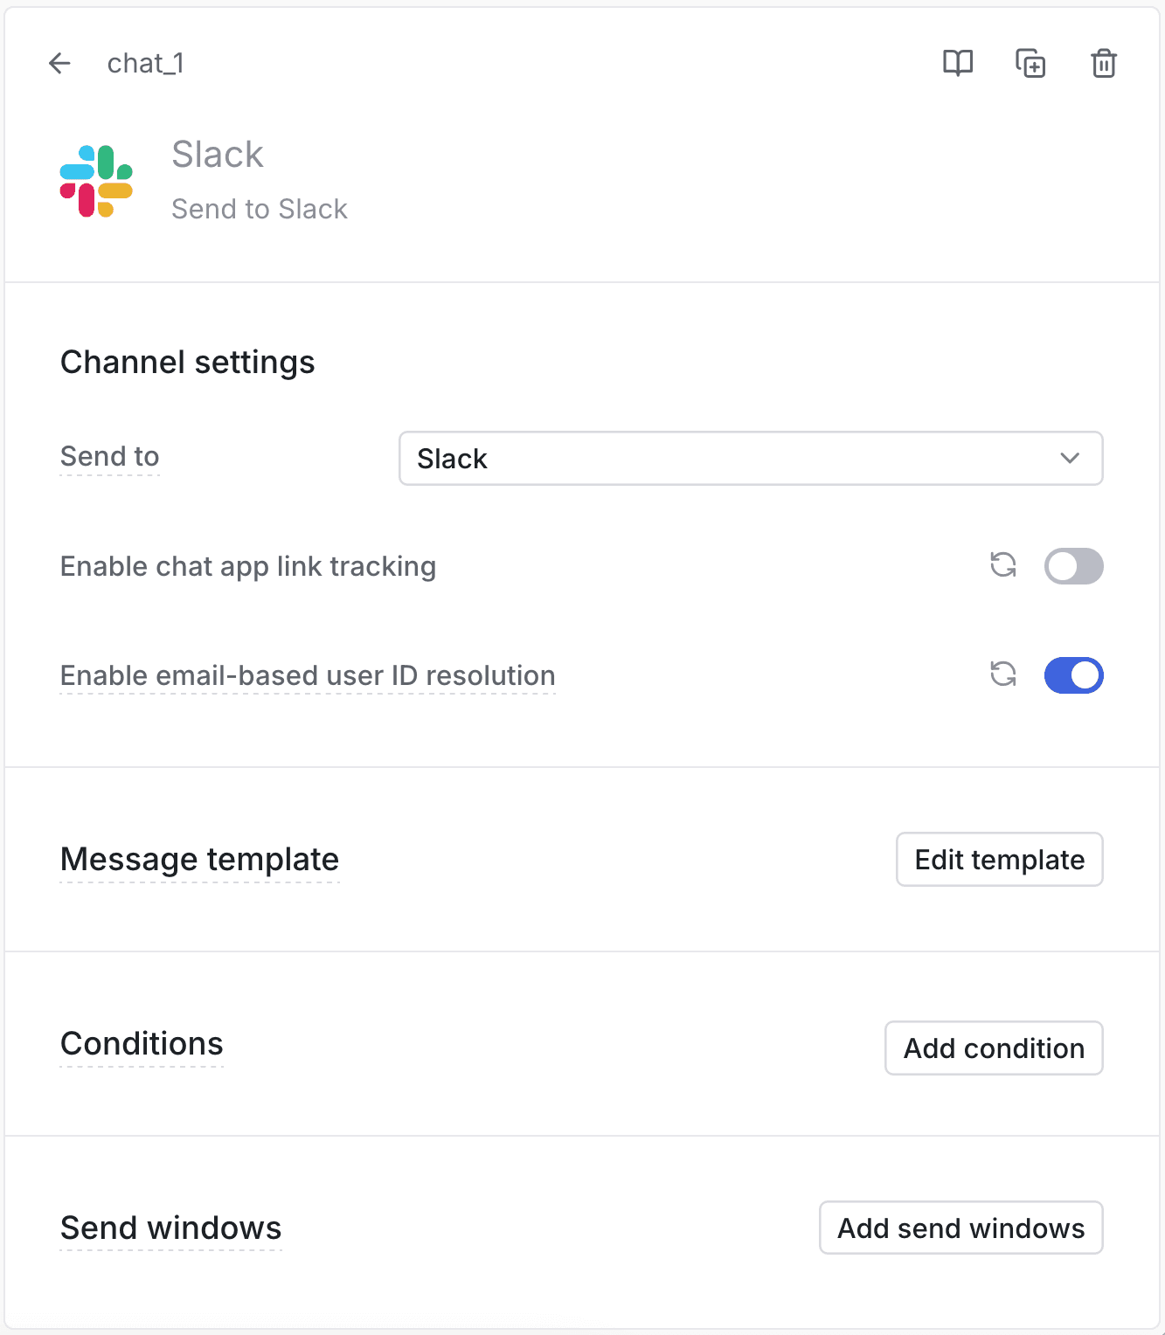Delete this step with the trash icon
Viewport: 1165px width, 1335px height.
[1103, 63]
